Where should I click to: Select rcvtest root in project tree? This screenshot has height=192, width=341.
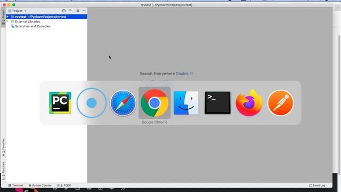(x=46, y=17)
